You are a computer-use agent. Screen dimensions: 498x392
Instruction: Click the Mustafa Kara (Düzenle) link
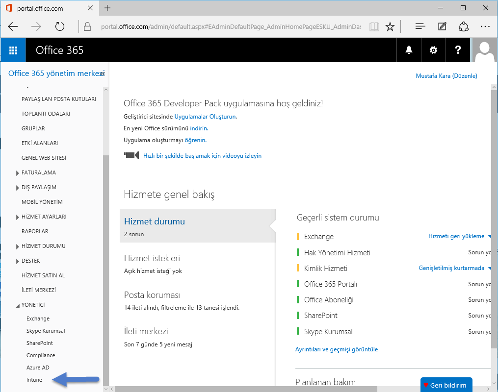[x=446, y=76]
